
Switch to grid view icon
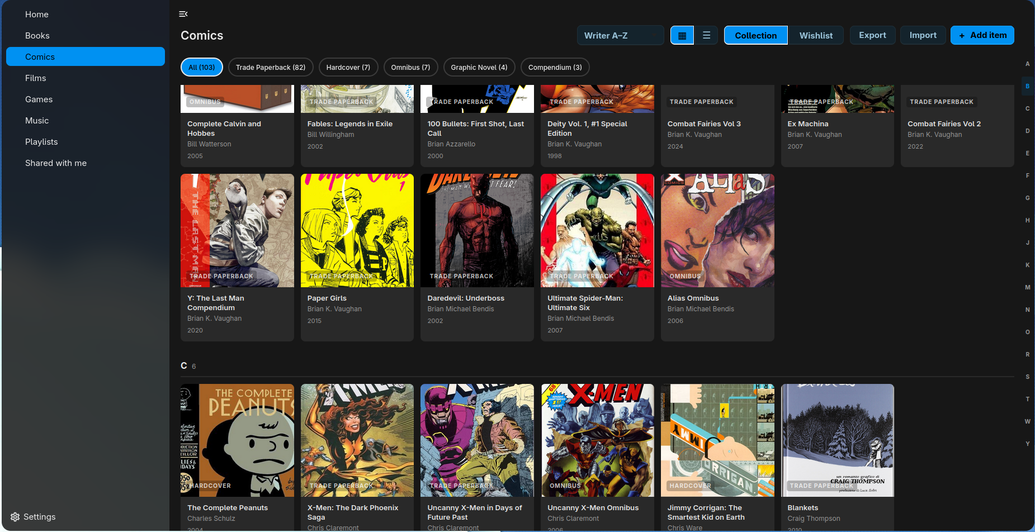(682, 35)
